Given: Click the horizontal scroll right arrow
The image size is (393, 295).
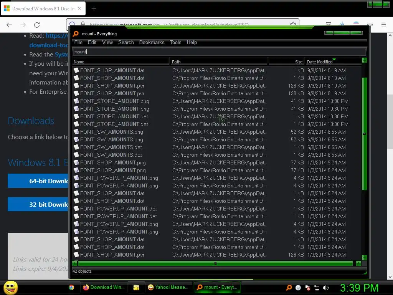Looking at the screenshot, I should point(358,263).
